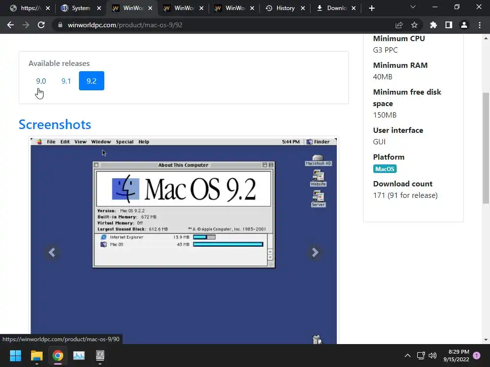Open the Screenshots heading link

55,124
